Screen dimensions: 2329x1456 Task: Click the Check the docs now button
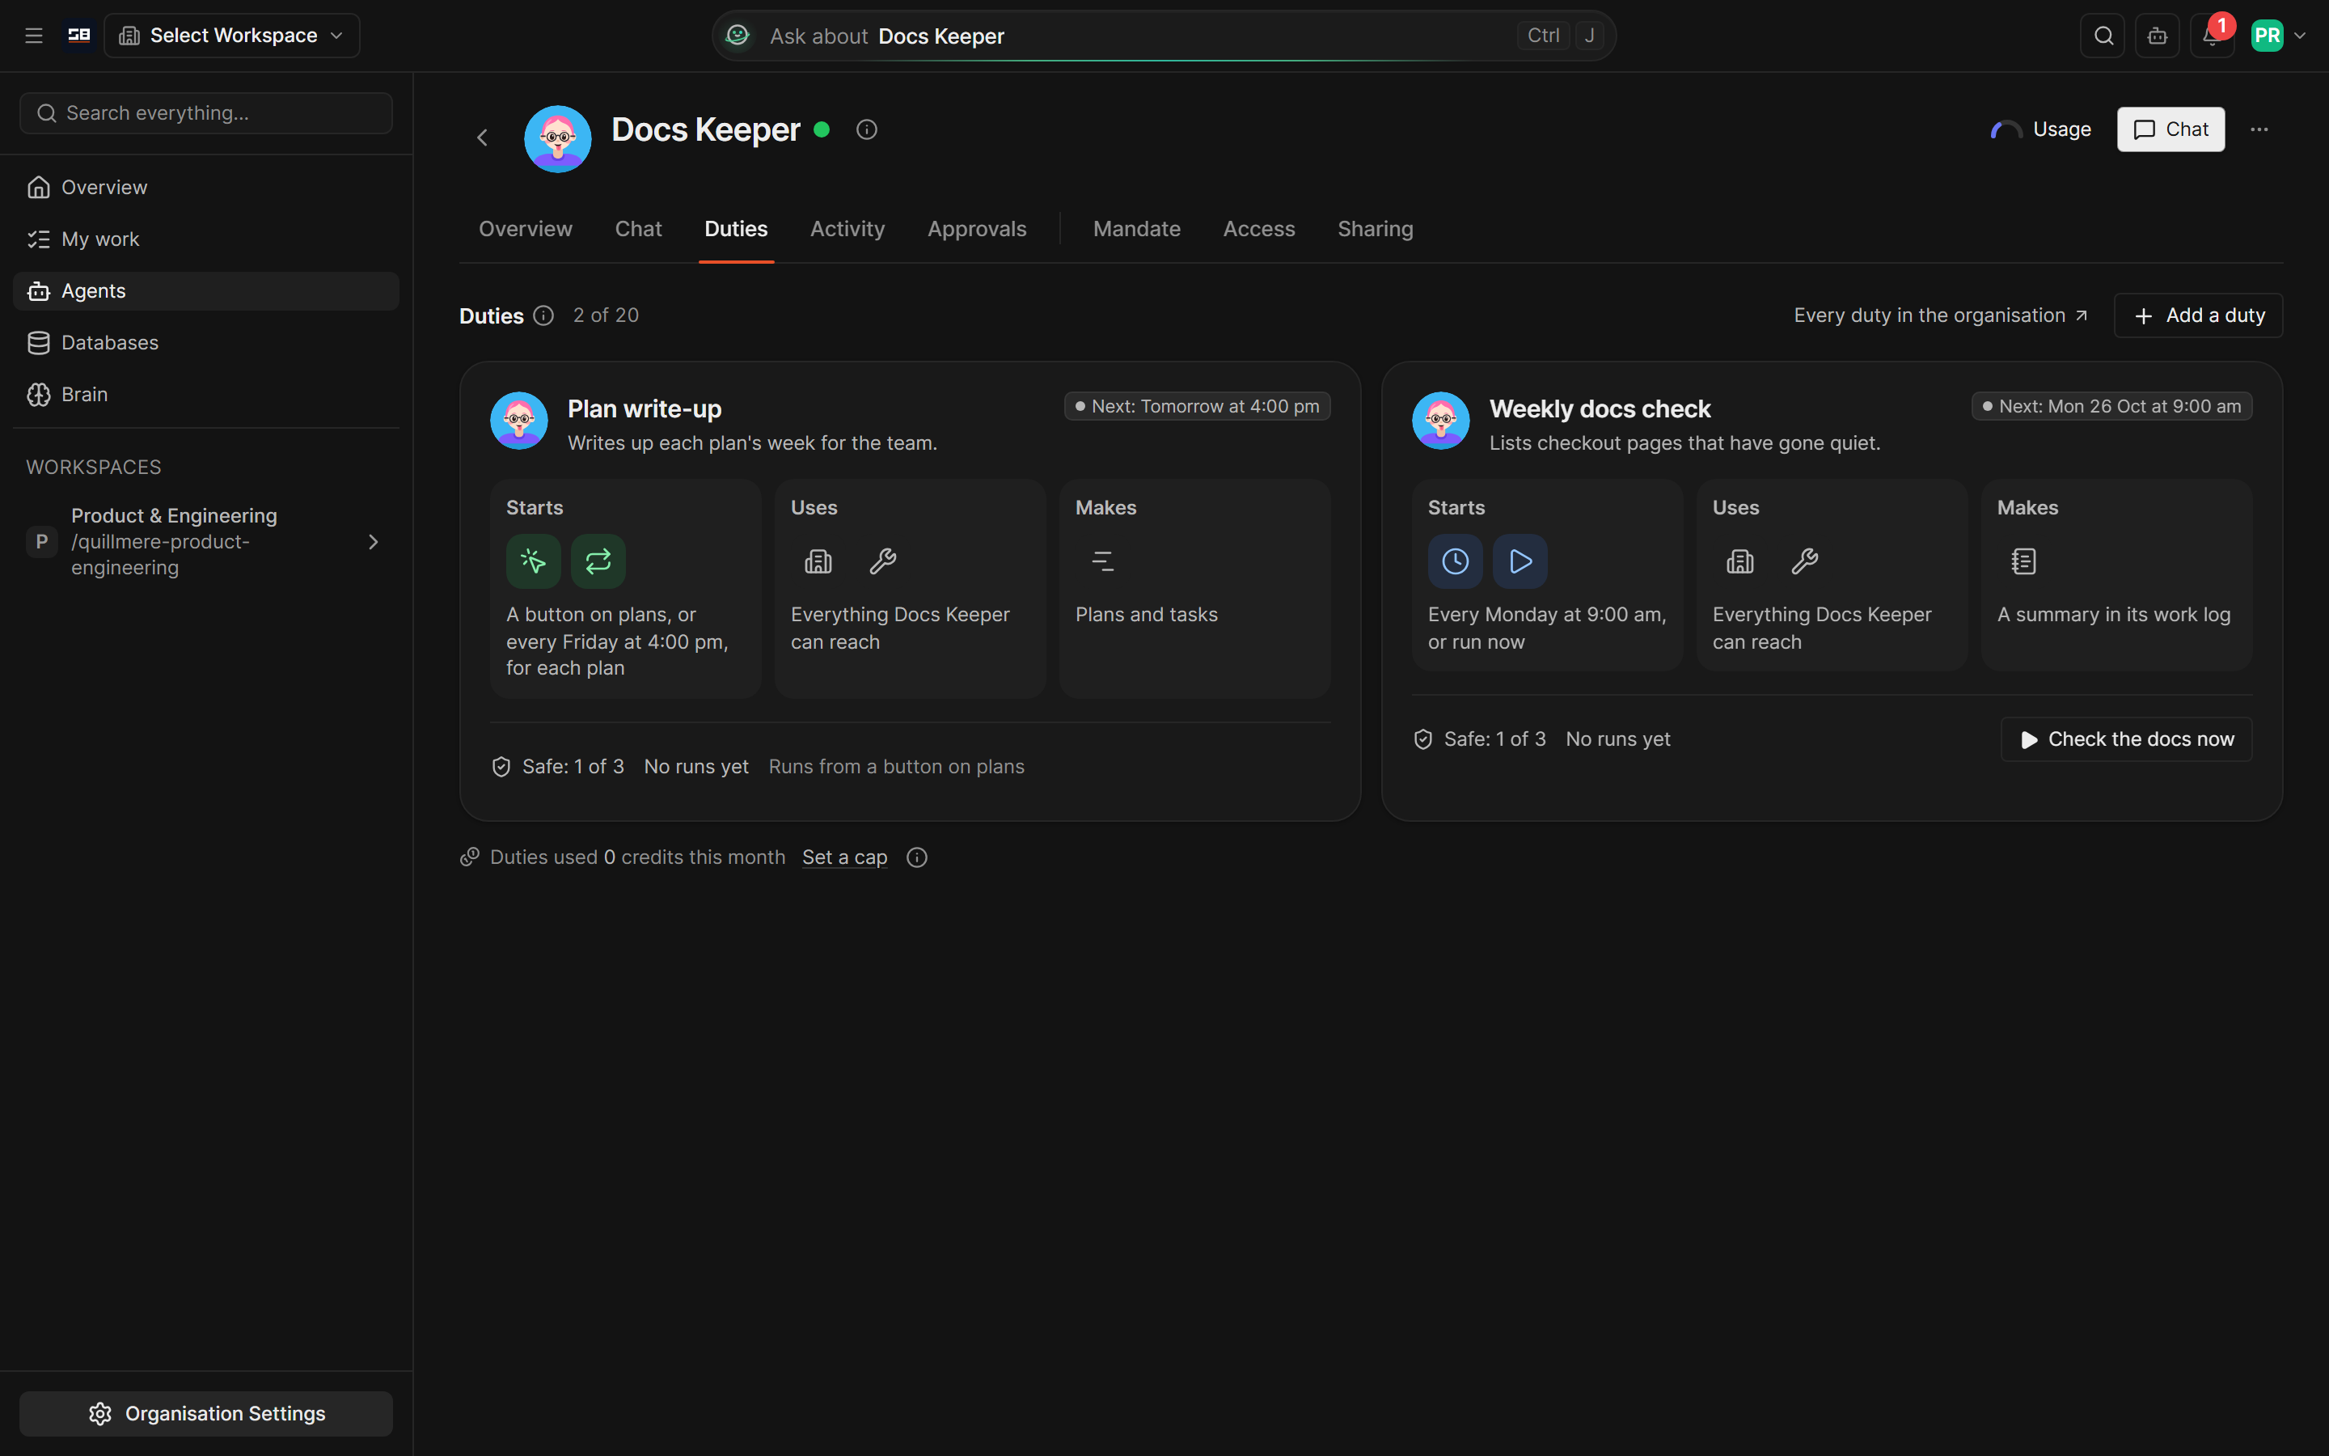[2126, 739]
